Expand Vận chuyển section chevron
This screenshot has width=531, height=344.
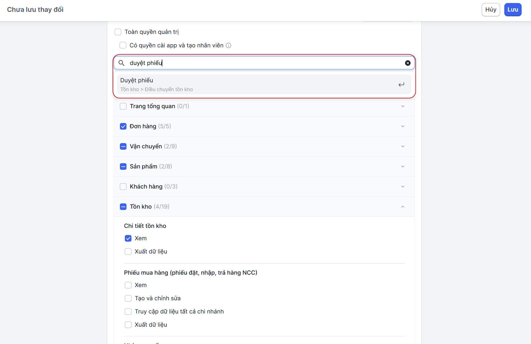coord(403,146)
